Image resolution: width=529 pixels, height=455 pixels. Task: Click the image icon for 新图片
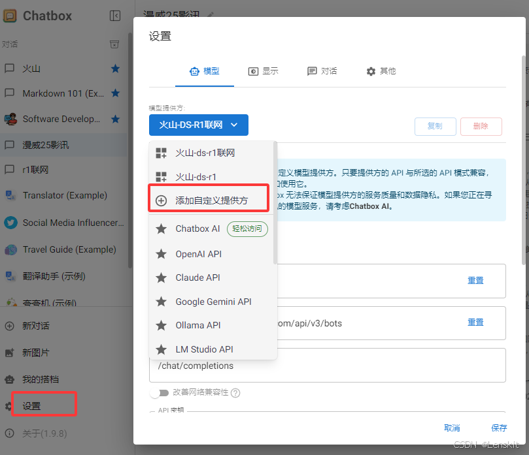[9, 353]
